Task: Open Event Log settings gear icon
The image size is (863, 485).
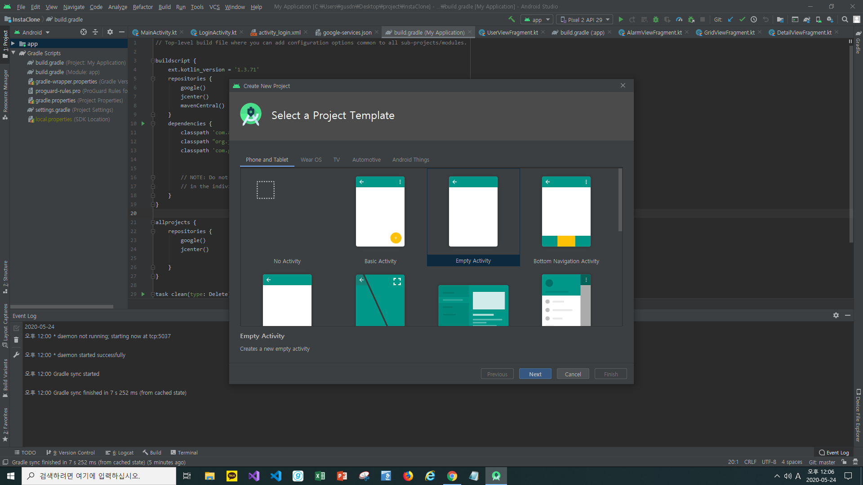Action: (836, 315)
